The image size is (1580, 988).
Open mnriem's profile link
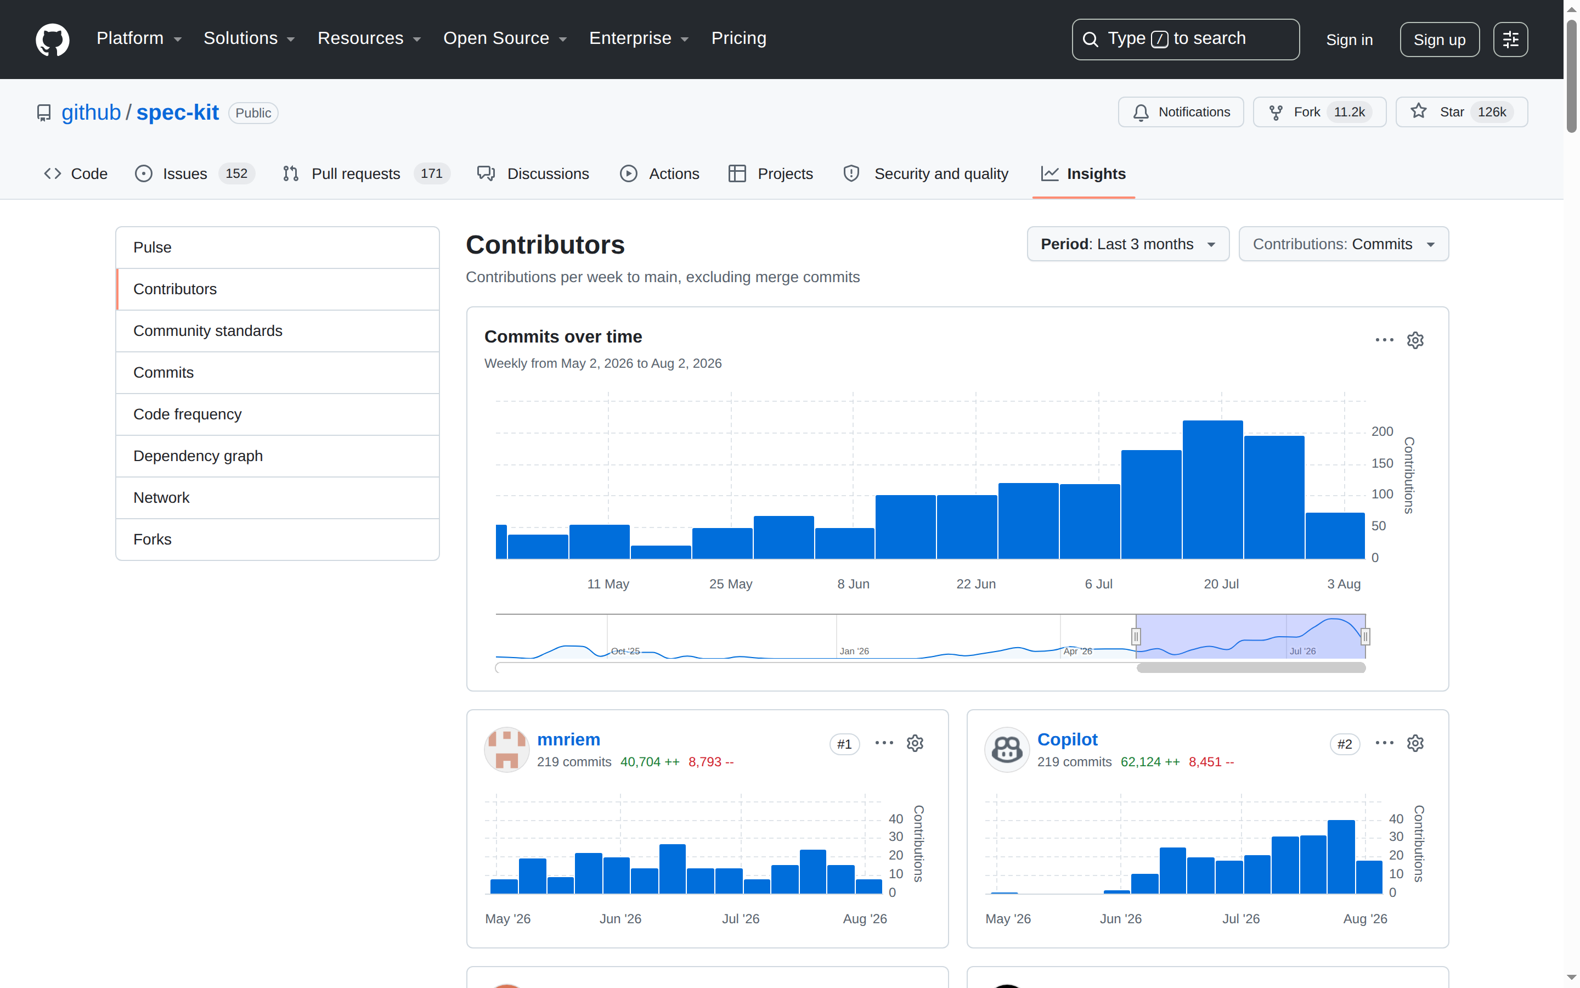tap(568, 739)
